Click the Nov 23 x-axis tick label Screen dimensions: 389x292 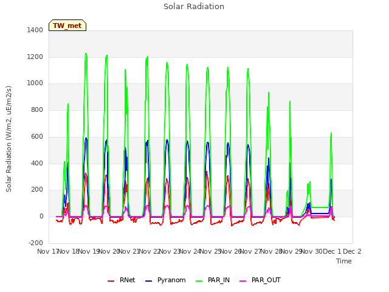170,251
